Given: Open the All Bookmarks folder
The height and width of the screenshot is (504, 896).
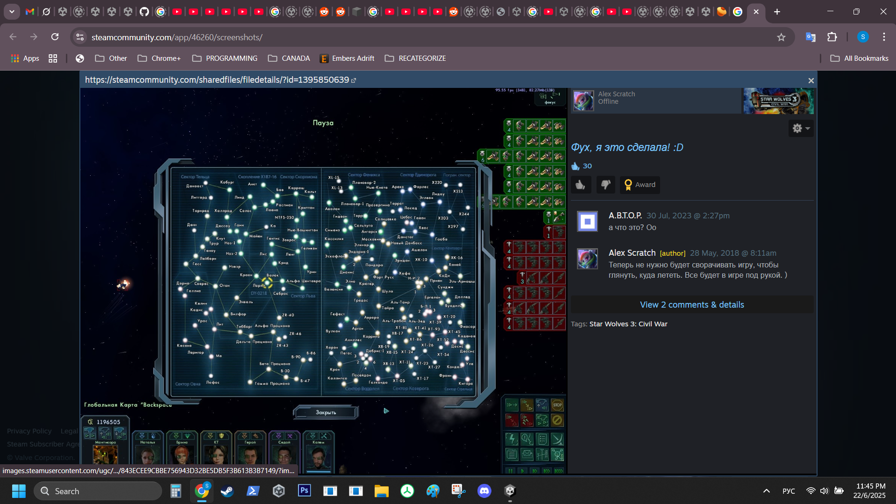Looking at the screenshot, I should 859,58.
